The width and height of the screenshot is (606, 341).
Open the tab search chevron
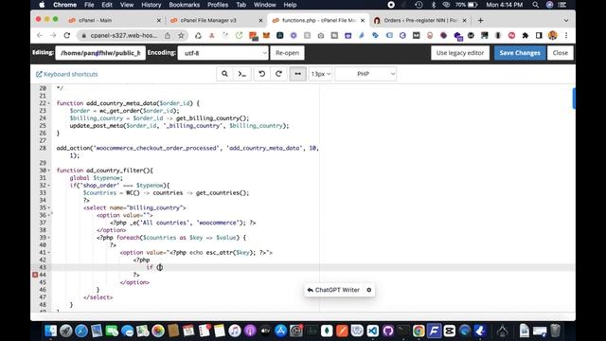point(566,21)
